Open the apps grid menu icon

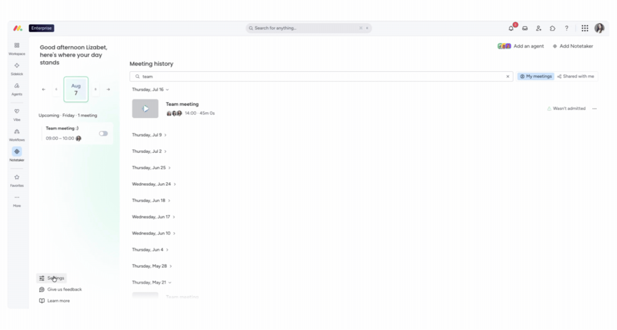[585, 28]
